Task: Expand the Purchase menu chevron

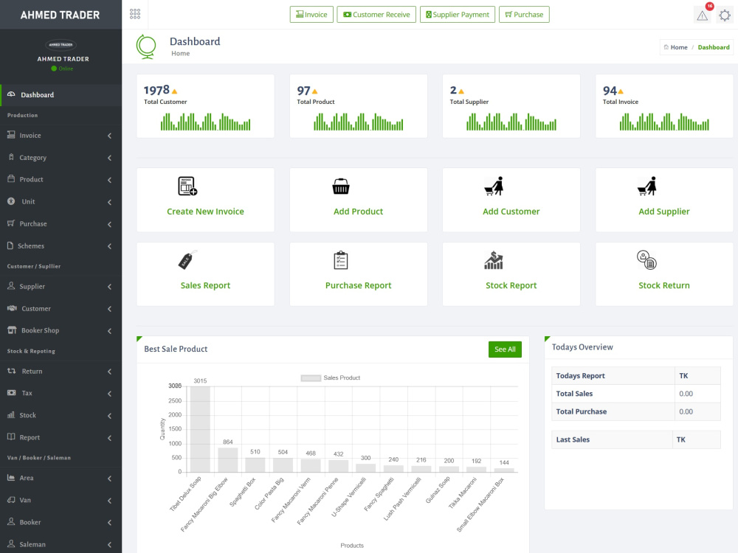Action: 110,224
